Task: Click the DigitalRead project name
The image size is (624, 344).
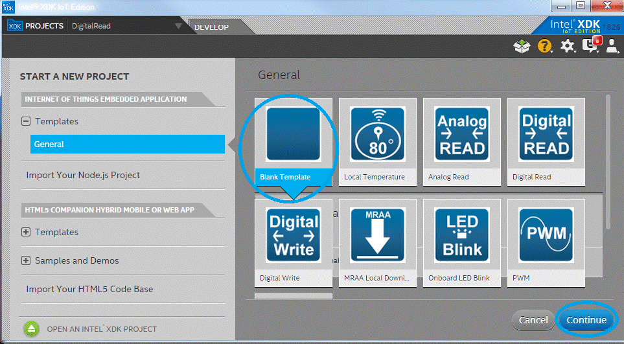Action: (91, 26)
